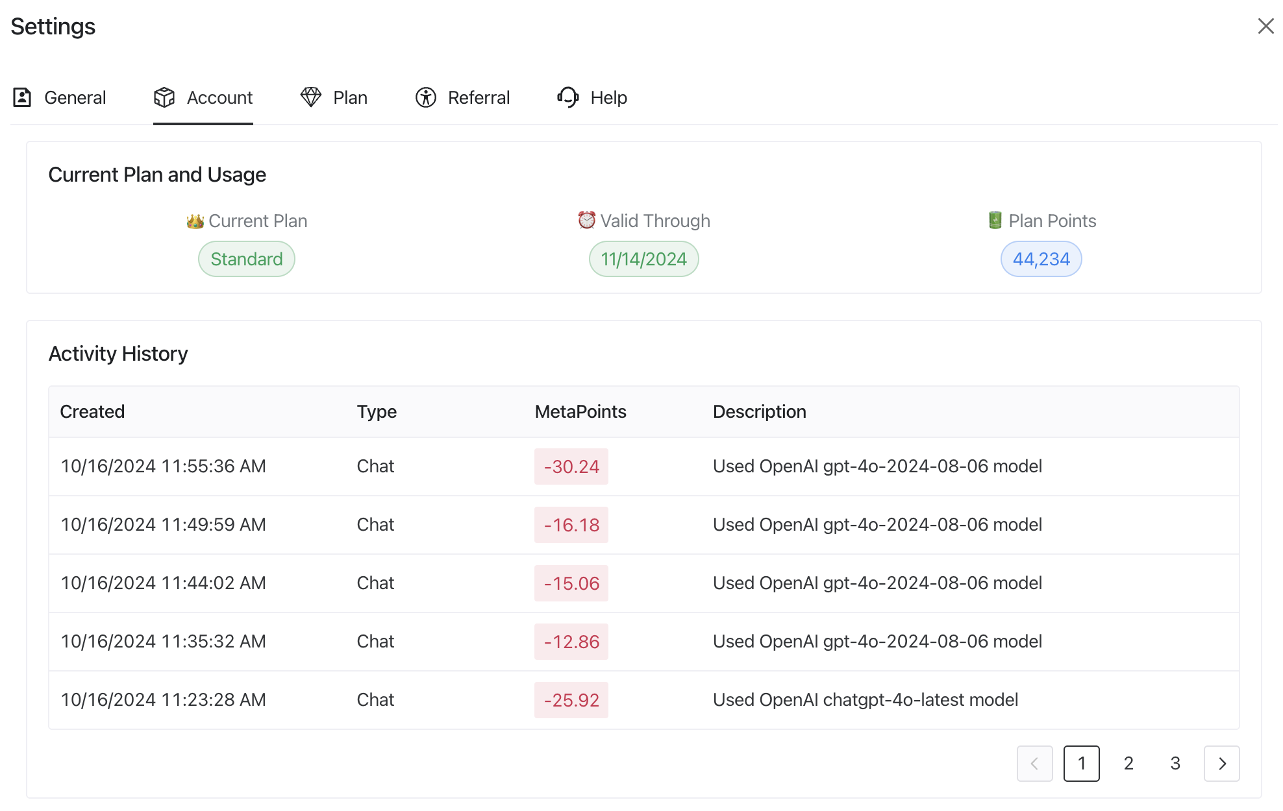1283x811 pixels.
Task: Click the General tab profile icon
Action: pos(22,97)
